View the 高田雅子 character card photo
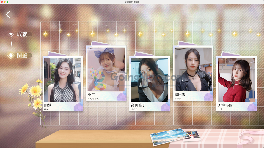This screenshot has height=148, width=264. pos(150,80)
